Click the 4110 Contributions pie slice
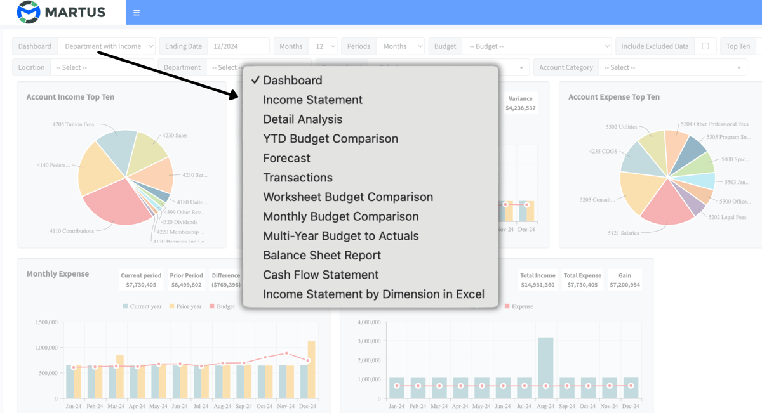Screen dimensions: 762x413 [x=117, y=203]
